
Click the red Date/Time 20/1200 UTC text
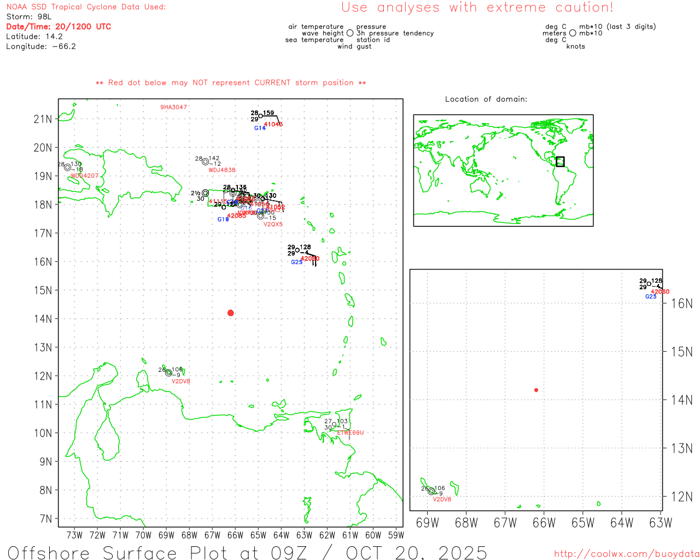pyautogui.click(x=59, y=27)
